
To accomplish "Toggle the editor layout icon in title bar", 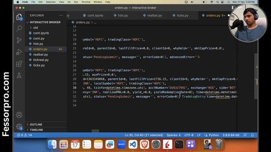I will (x=233, y=8).
